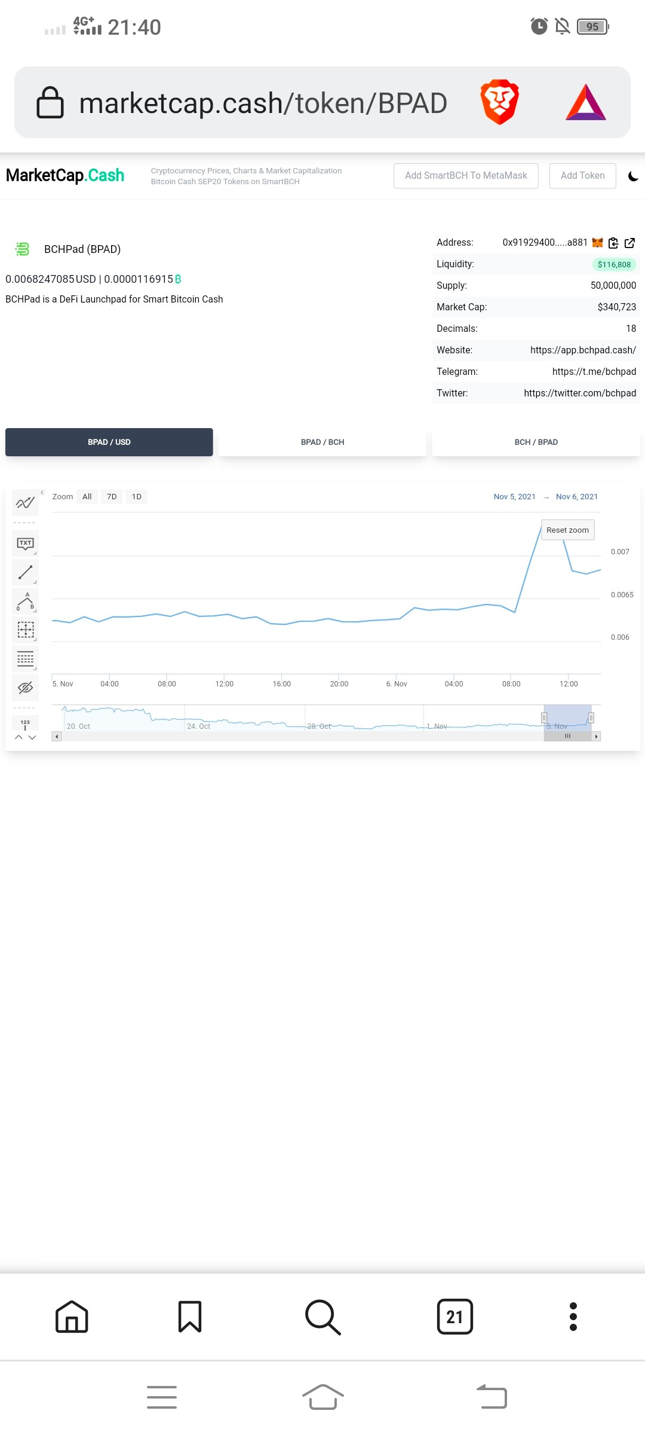The image size is (645, 1435).
Task: Click the Add Token button
Action: point(583,176)
